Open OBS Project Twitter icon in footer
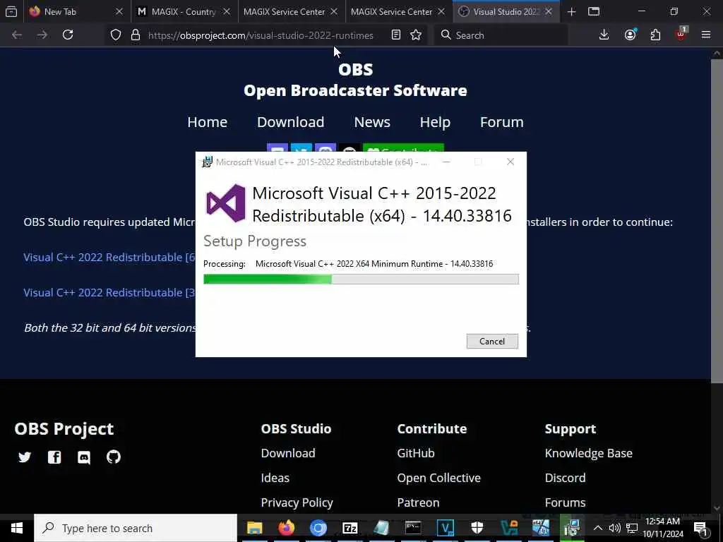The height and width of the screenshot is (542, 723). 25,457
